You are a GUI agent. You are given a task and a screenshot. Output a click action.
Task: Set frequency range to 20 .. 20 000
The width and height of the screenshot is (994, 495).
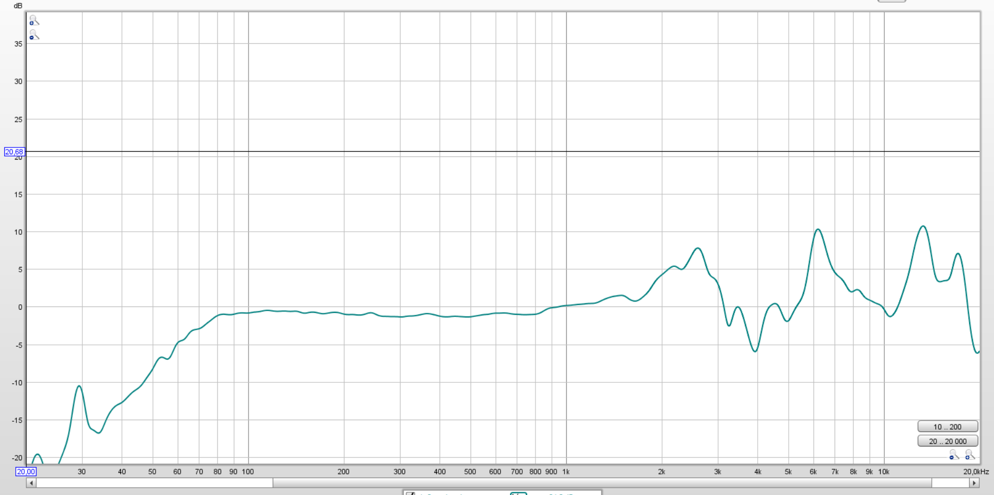click(x=947, y=441)
